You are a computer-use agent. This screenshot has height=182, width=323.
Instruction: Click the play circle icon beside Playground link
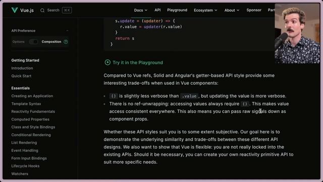coord(107,62)
